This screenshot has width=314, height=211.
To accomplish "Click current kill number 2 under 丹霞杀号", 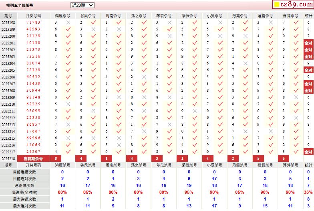I will [233, 159].
